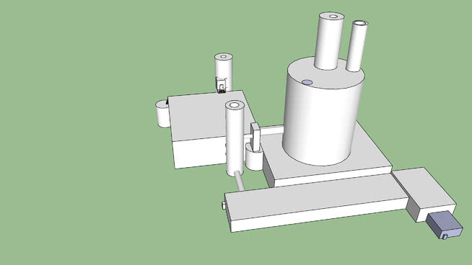This screenshot has width=472, height=265.
Task: Select the upright block joining the horizontal pipes
Action: point(255,137)
